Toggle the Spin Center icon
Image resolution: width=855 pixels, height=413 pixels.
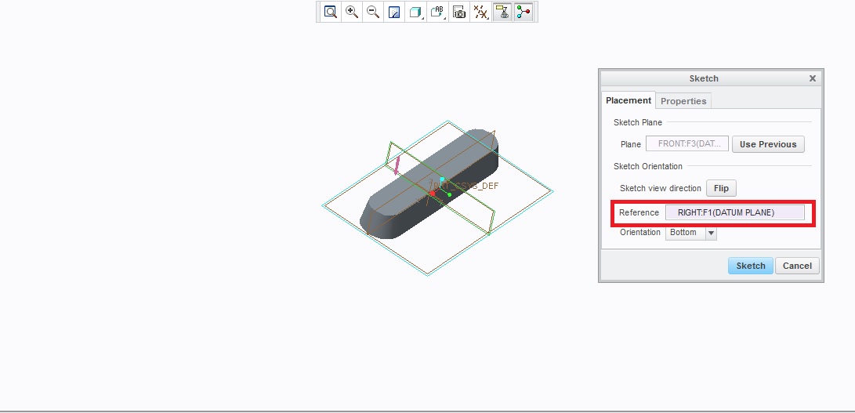523,12
